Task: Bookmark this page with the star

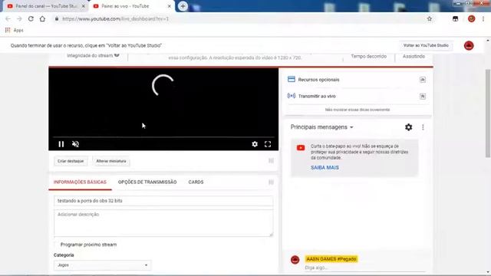Action: click(430, 18)
